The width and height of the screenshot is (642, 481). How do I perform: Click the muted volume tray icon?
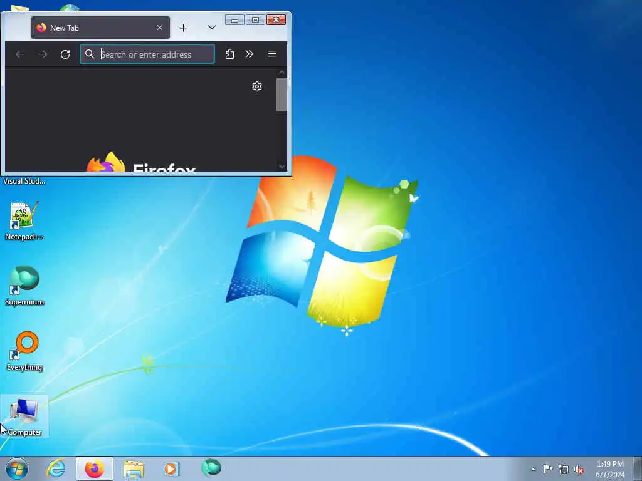coord(579,469)
